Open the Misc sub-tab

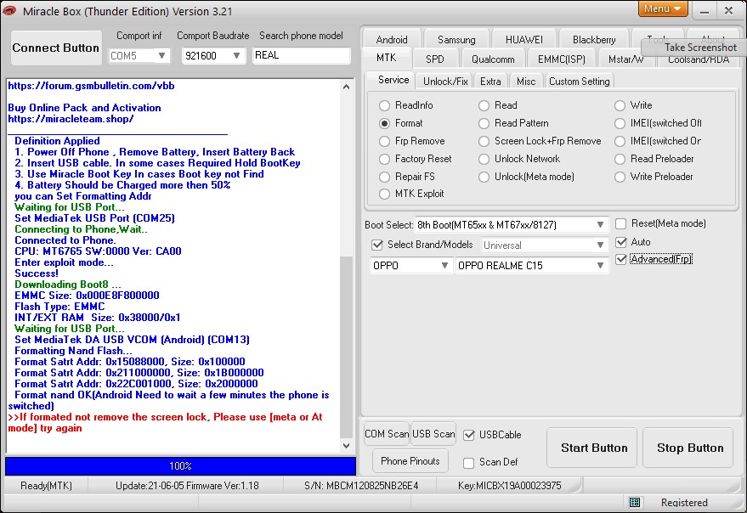(526, 82)
